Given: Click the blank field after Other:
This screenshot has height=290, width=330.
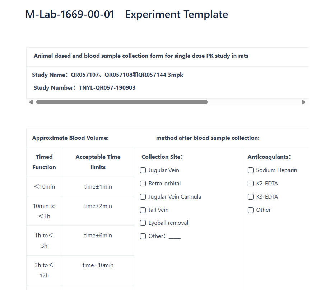Looking at the screenshot, I should coord(175,237).
